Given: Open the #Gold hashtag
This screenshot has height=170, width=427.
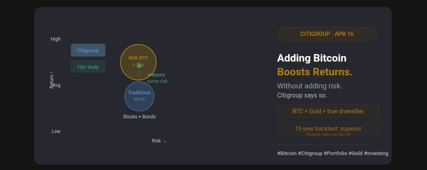Looking at the screenshot, I should 355,153.
